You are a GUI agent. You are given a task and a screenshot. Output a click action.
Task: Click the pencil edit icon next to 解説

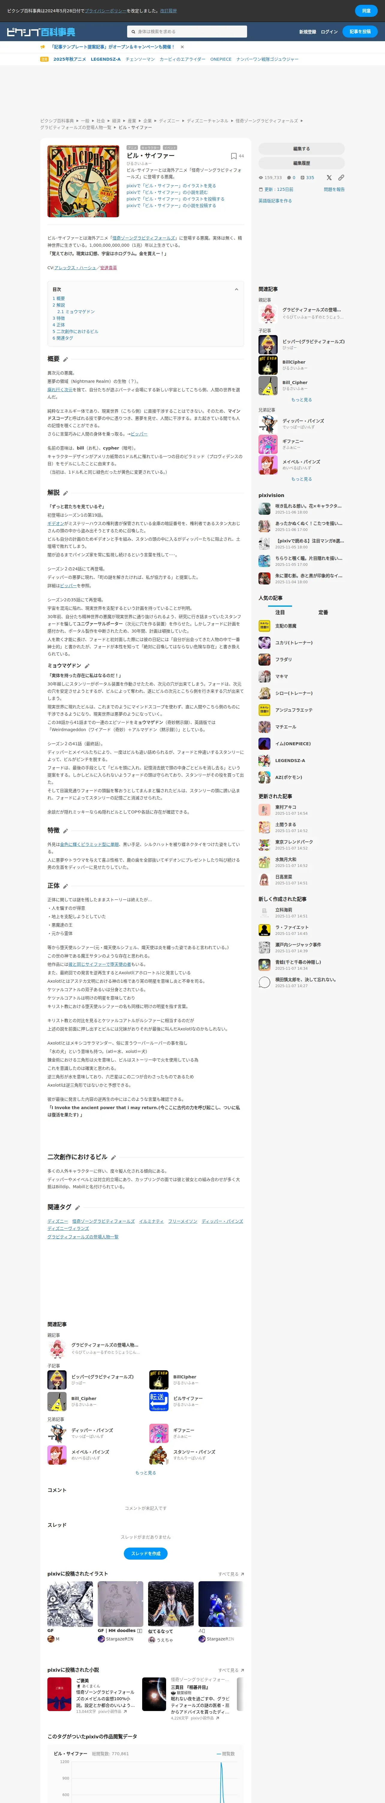click(66, 493)
